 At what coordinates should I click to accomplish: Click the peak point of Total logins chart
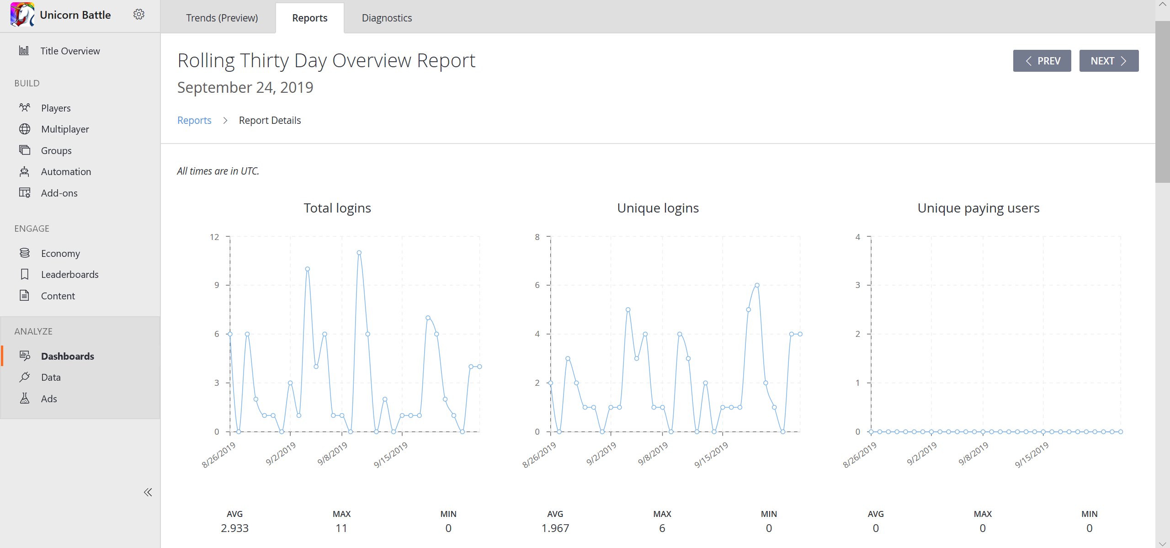(359, 253)
